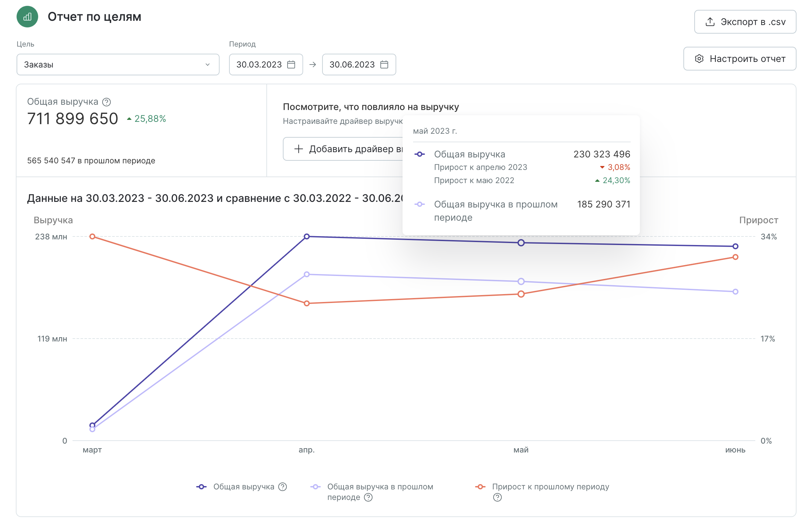The width and height of the screenshot is (811, 521).
Task: Open the Заказы goal dropdown
Action: coord(118,64)
